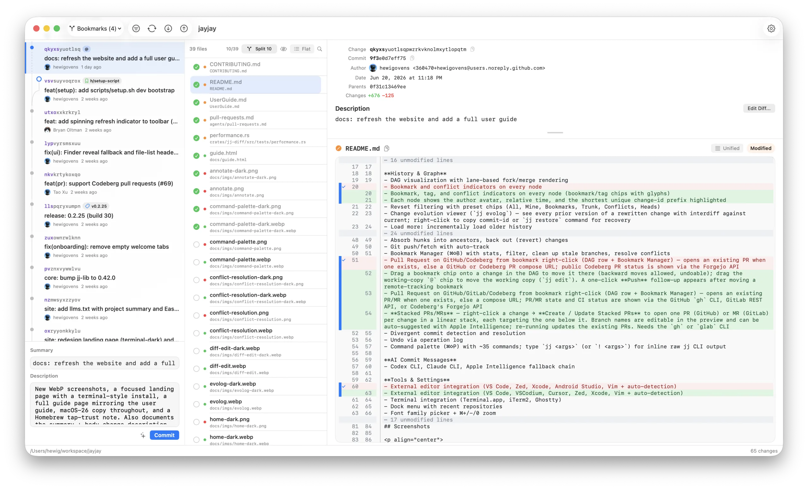Switch diff to Unified view
The image size is (808, 489).
pyautogui.click(x=727, y=148)
